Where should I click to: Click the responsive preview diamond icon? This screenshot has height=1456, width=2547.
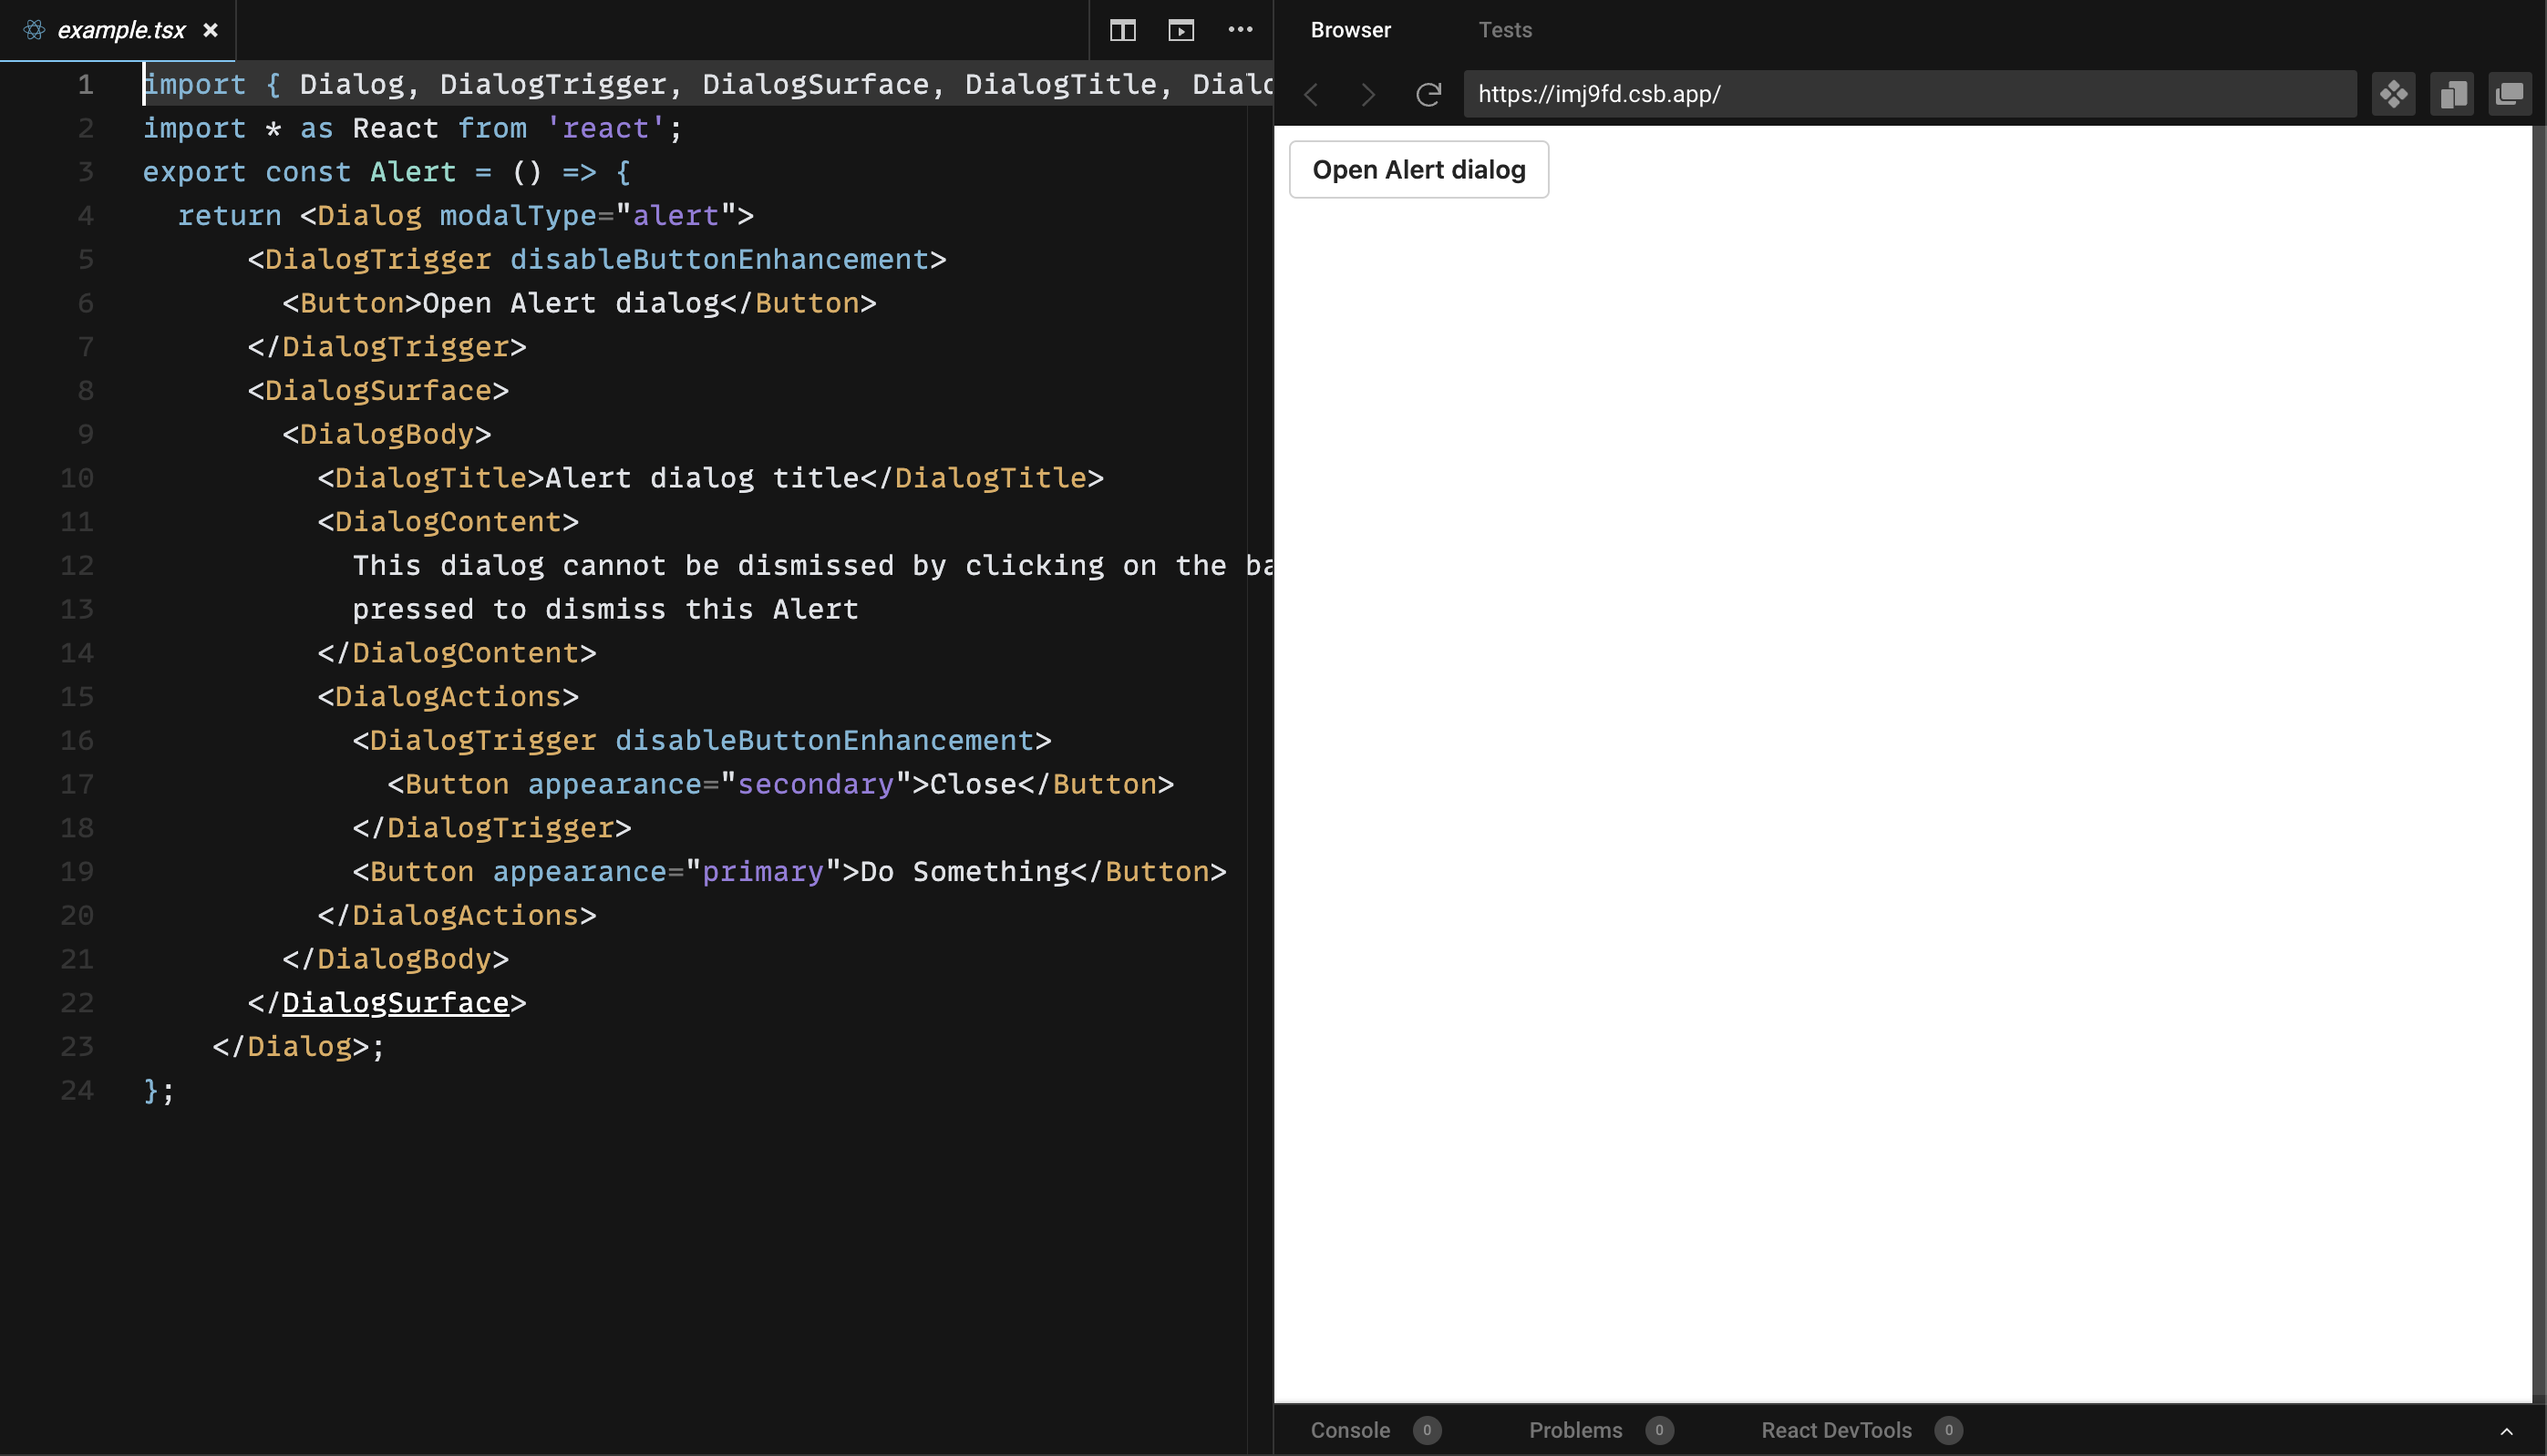(x=2394, y=94)
